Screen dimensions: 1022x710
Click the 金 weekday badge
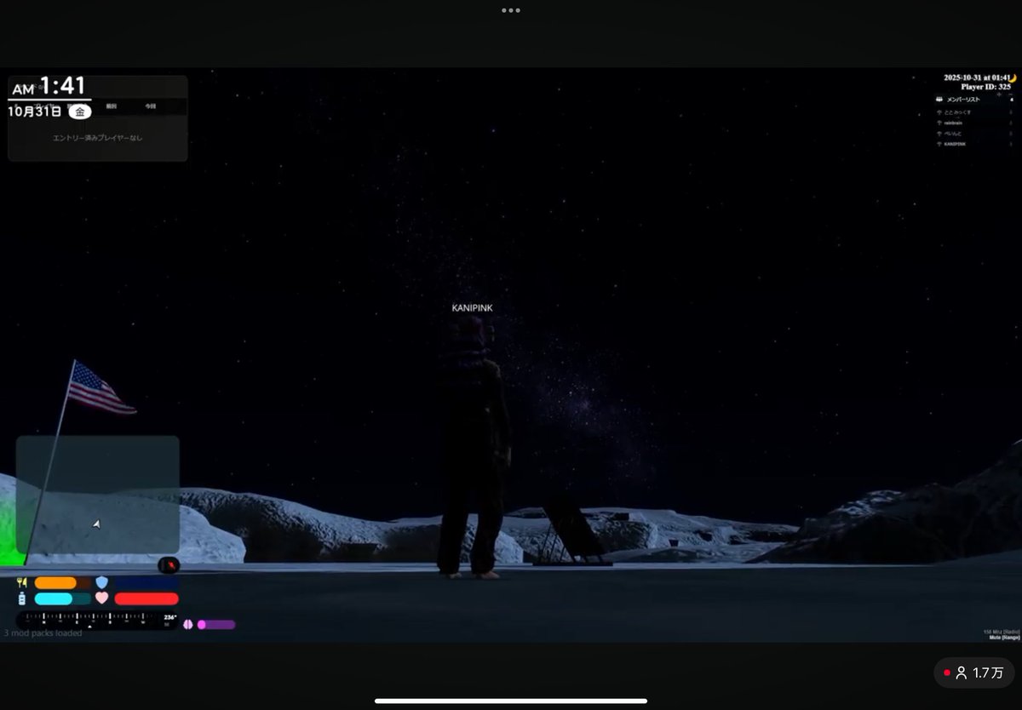(79, 112)
